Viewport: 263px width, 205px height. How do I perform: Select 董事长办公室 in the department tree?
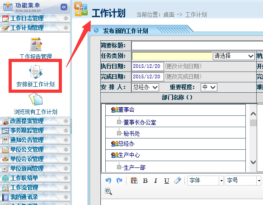pos(140,122)
